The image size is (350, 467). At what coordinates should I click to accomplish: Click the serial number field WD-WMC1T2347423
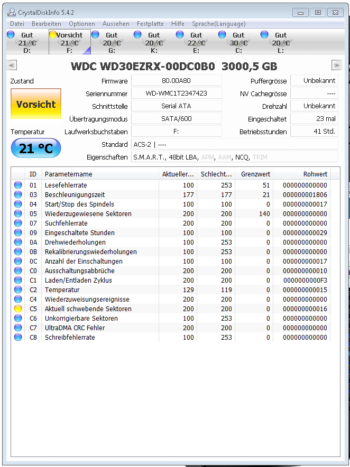pos(177,93)
